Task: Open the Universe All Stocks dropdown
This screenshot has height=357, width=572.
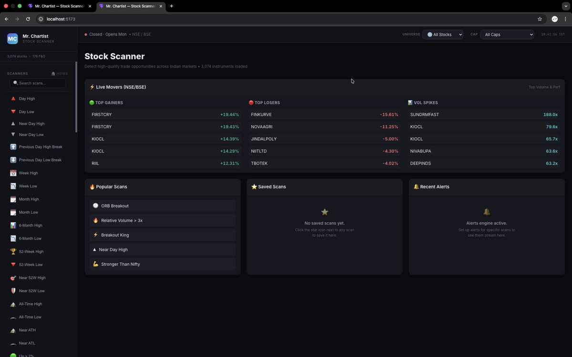Action: tap(442, 34)
